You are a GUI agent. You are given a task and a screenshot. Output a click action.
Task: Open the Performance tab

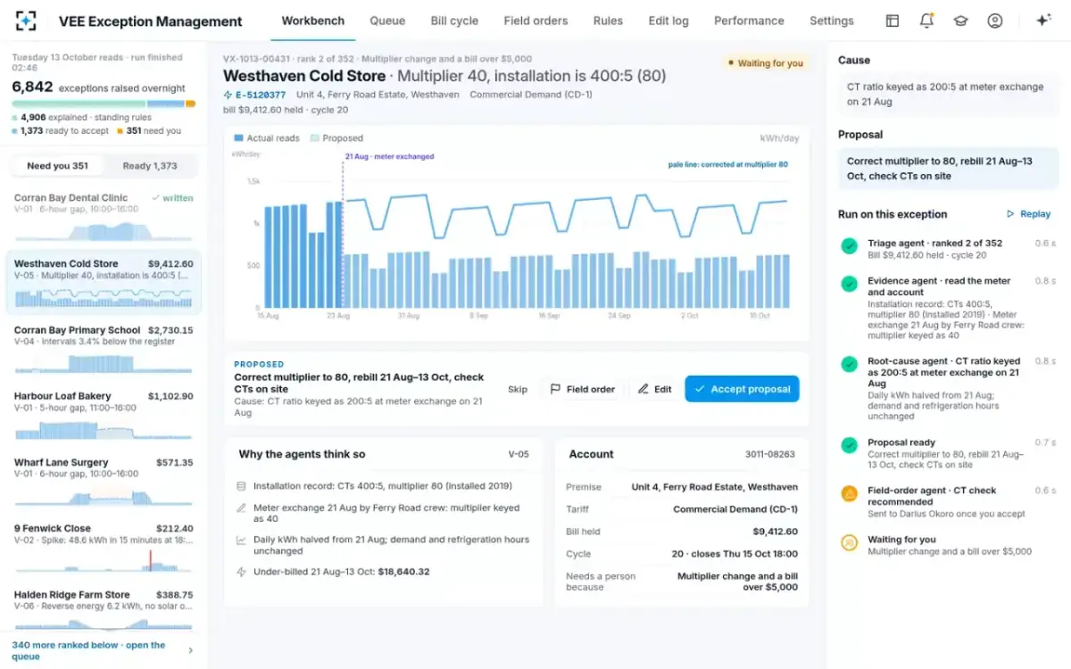pos(749,21)
